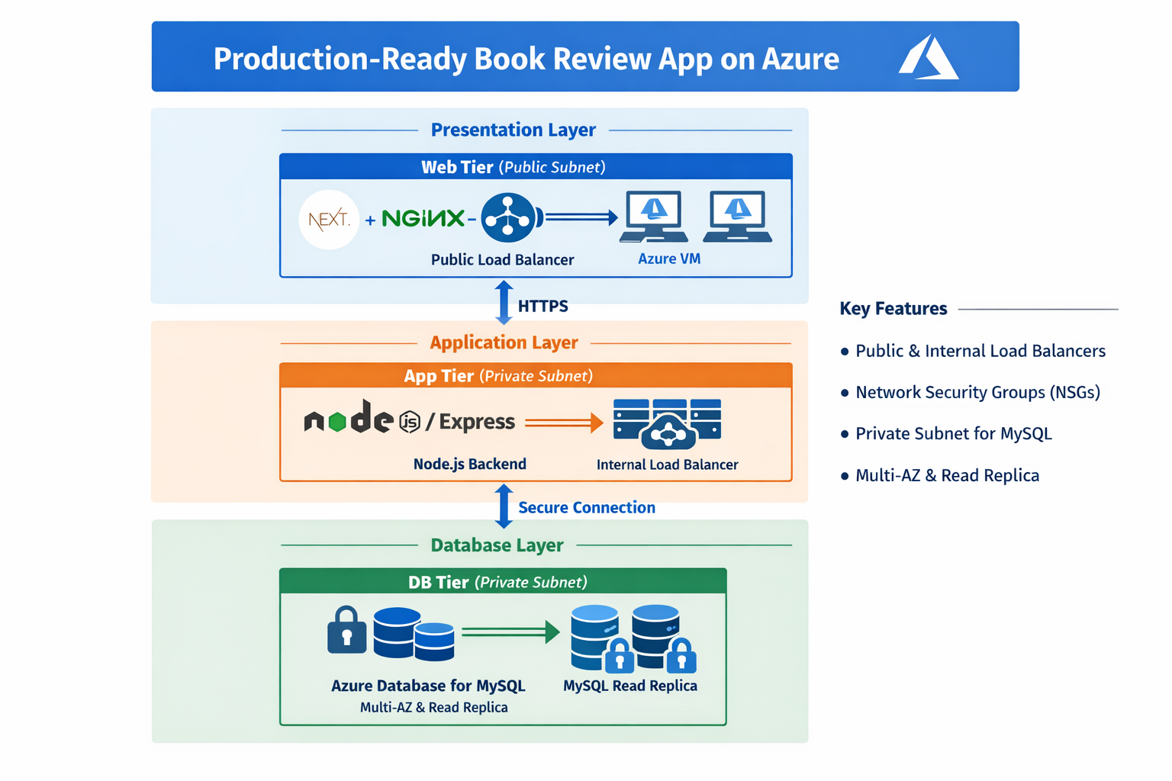Select the Public Load Balancer round icon

click(509, 218)
